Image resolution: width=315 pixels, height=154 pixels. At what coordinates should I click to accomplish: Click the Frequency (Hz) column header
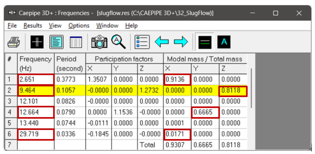pyautogui.click(x=36, y=64)
